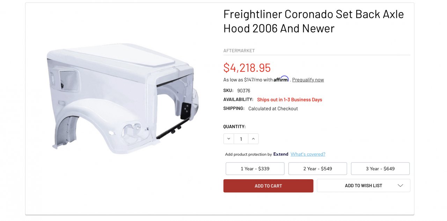Click the Add to Wish List text
The width and height of the screenshot is (447, 221).
point(363,185)
